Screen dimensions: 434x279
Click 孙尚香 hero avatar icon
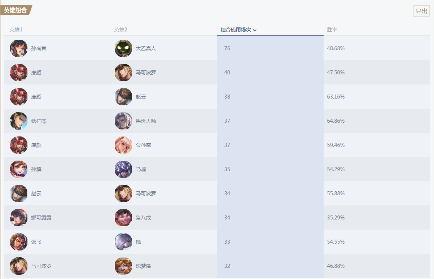point(19,48)
